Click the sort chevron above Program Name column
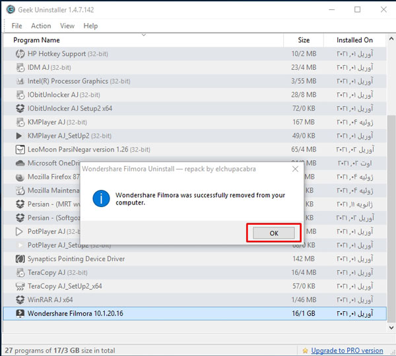Image resolution: width=396 pixels, height=356 pixels. coord(144,35)
